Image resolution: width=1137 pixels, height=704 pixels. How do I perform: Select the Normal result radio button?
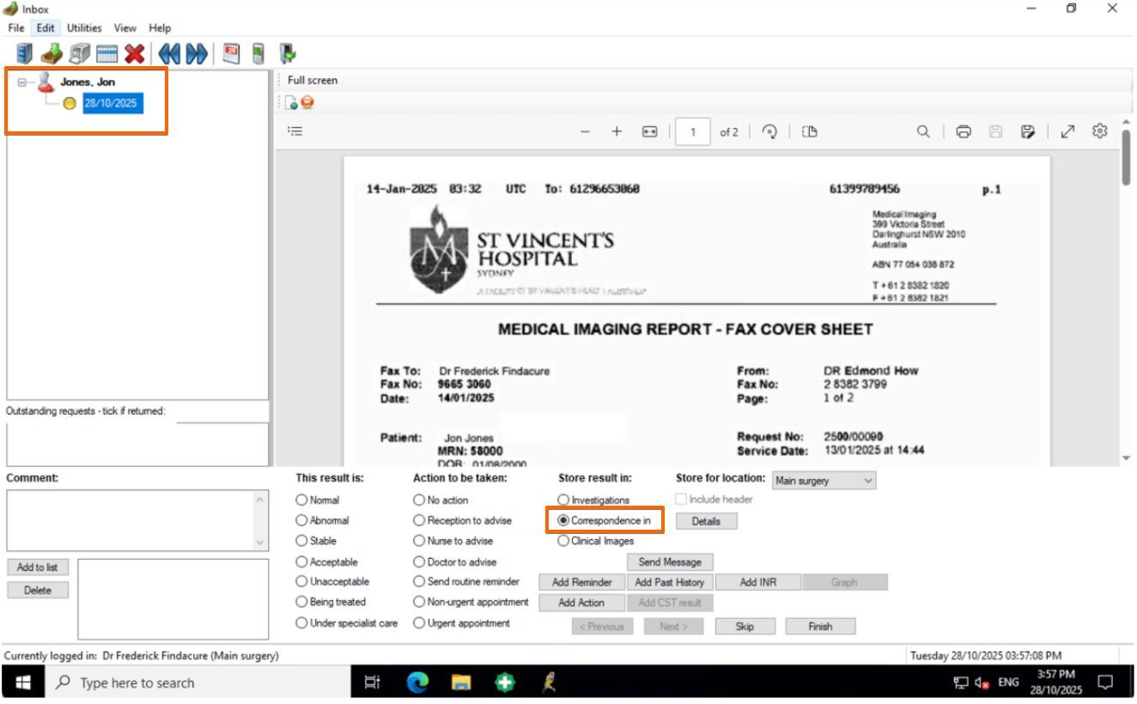pos(301,500)
